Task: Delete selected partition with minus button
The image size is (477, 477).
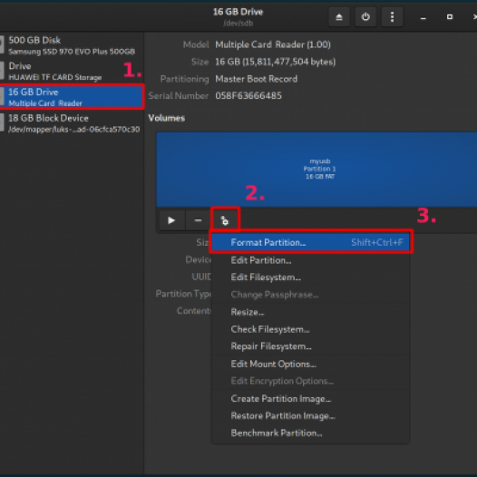Action: 198,220
